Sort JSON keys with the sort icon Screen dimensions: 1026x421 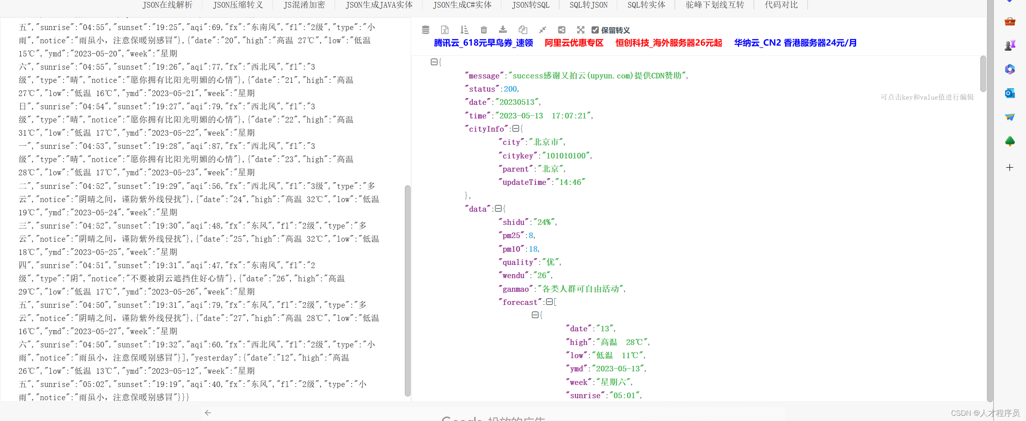pyautogui.click(x=464, y=30)
